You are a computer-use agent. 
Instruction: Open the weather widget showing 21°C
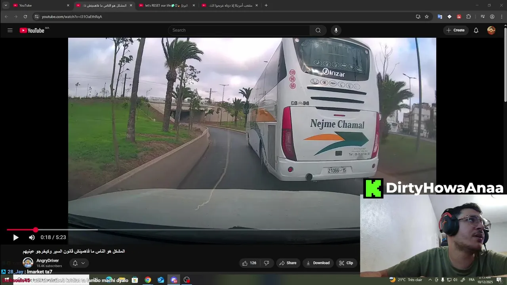[x=406, y=280]
